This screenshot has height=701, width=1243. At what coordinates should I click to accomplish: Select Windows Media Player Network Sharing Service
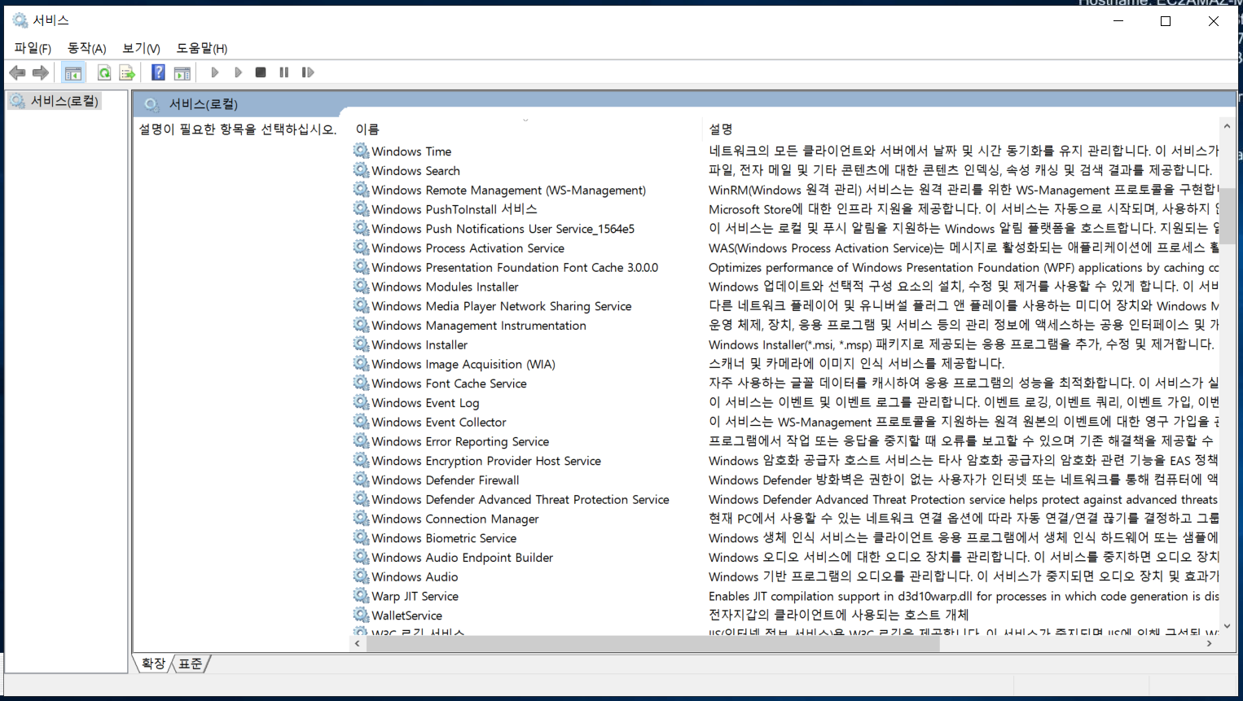(x=501, y=306)
